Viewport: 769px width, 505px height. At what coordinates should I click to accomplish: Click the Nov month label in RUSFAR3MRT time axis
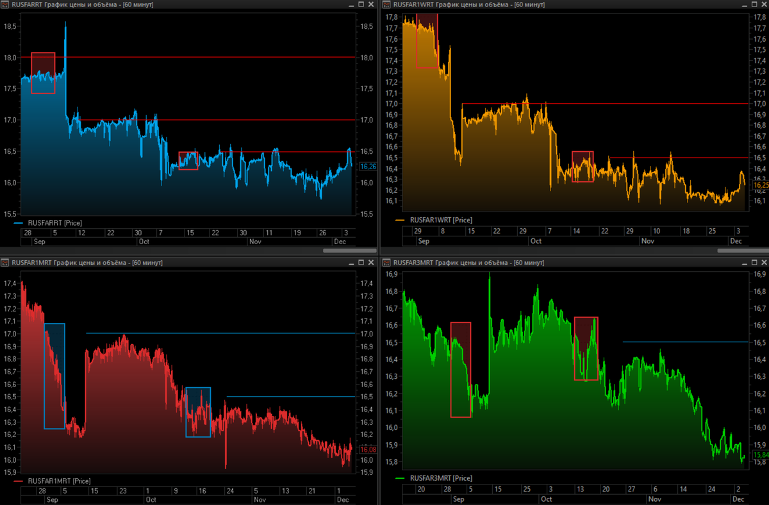tap(655, 499)
